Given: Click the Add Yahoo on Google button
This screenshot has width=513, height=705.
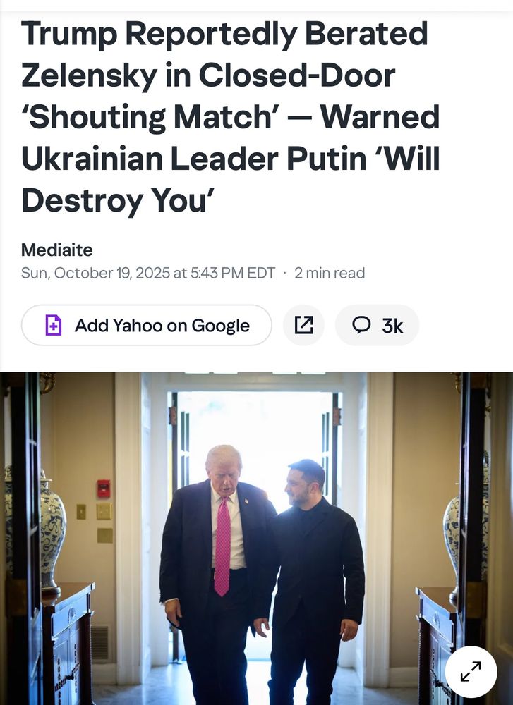Looking at the screenshot, I should point(146,325).
